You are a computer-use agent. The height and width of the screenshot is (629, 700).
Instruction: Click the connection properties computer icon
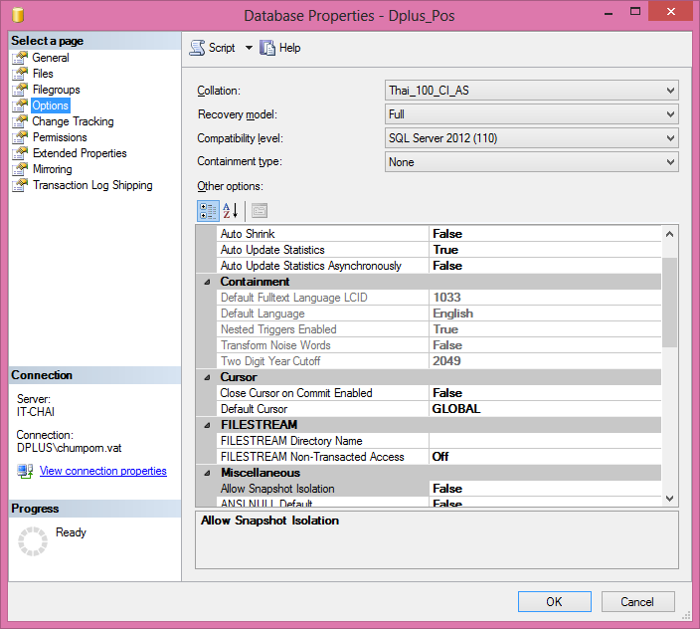(x=25, y=471)
